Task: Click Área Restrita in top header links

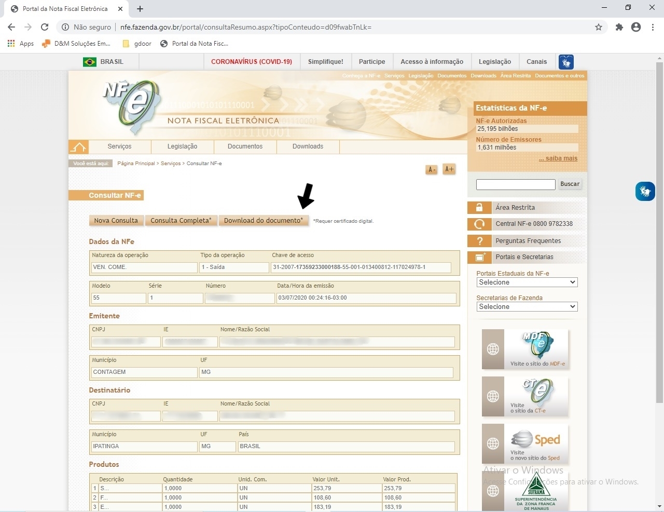Action: 515,76
